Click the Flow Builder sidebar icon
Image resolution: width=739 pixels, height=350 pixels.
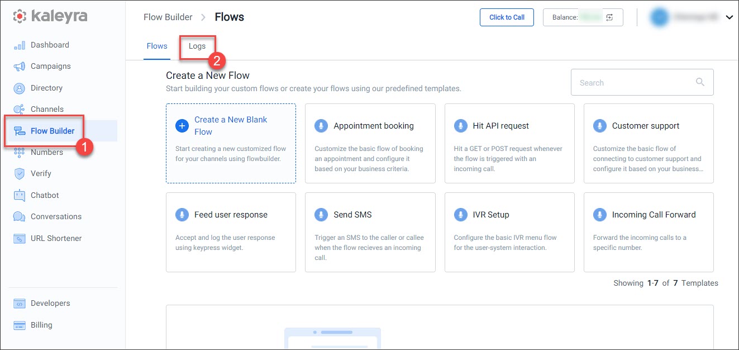coord(20,131)
